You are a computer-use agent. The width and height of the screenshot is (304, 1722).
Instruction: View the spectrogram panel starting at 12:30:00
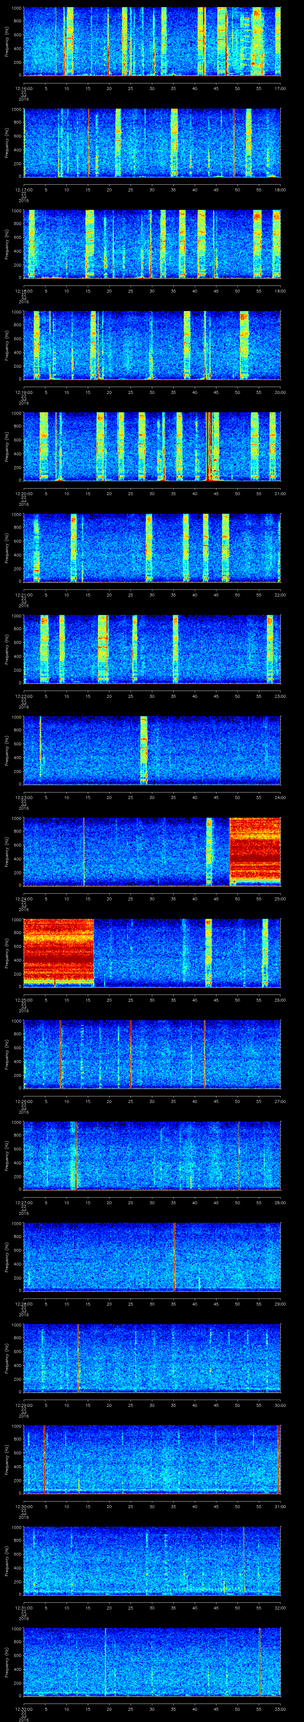pos(152,1459)
